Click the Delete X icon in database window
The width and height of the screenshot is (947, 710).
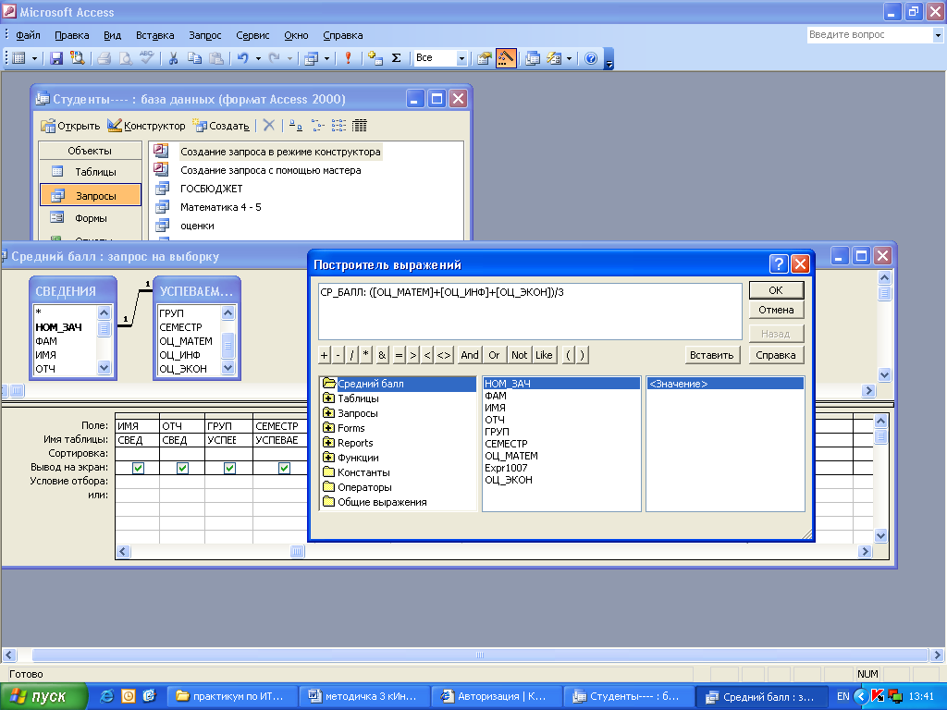click(269, 126)
